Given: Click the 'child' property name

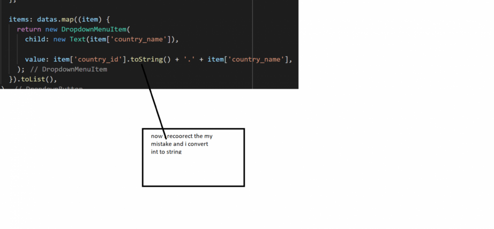Looking at the screenshot, I should coord(35,40).
